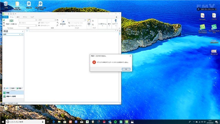This screenshot has width=220, height=124.
Task: Click OK in the error dialog
Action: [126, 69]
